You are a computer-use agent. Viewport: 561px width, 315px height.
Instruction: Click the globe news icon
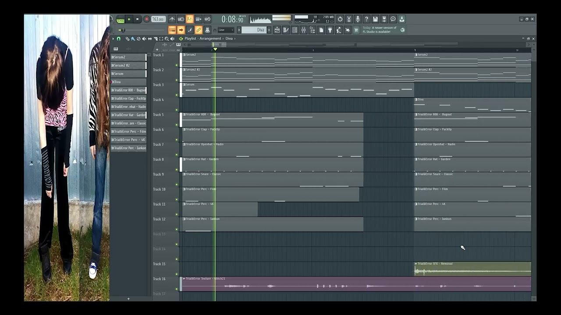[x=402, y=30]
